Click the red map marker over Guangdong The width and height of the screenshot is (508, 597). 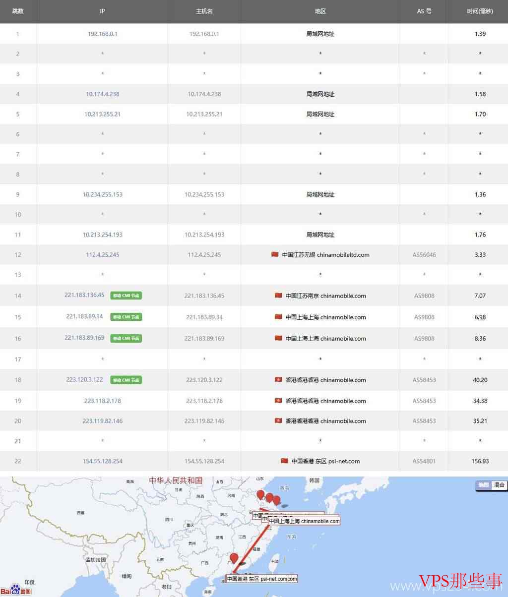[234, 558]
